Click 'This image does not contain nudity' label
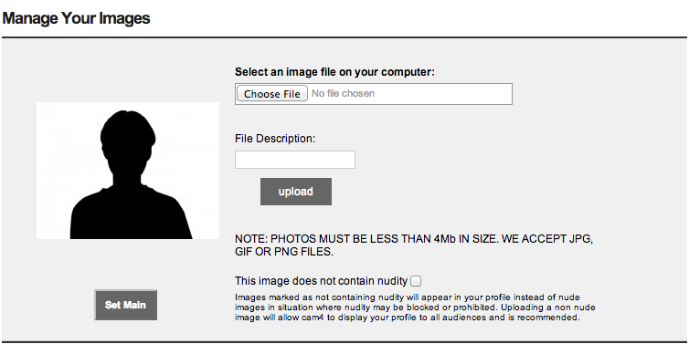Viewport: 689px width, 344px height. coord(322,281)
